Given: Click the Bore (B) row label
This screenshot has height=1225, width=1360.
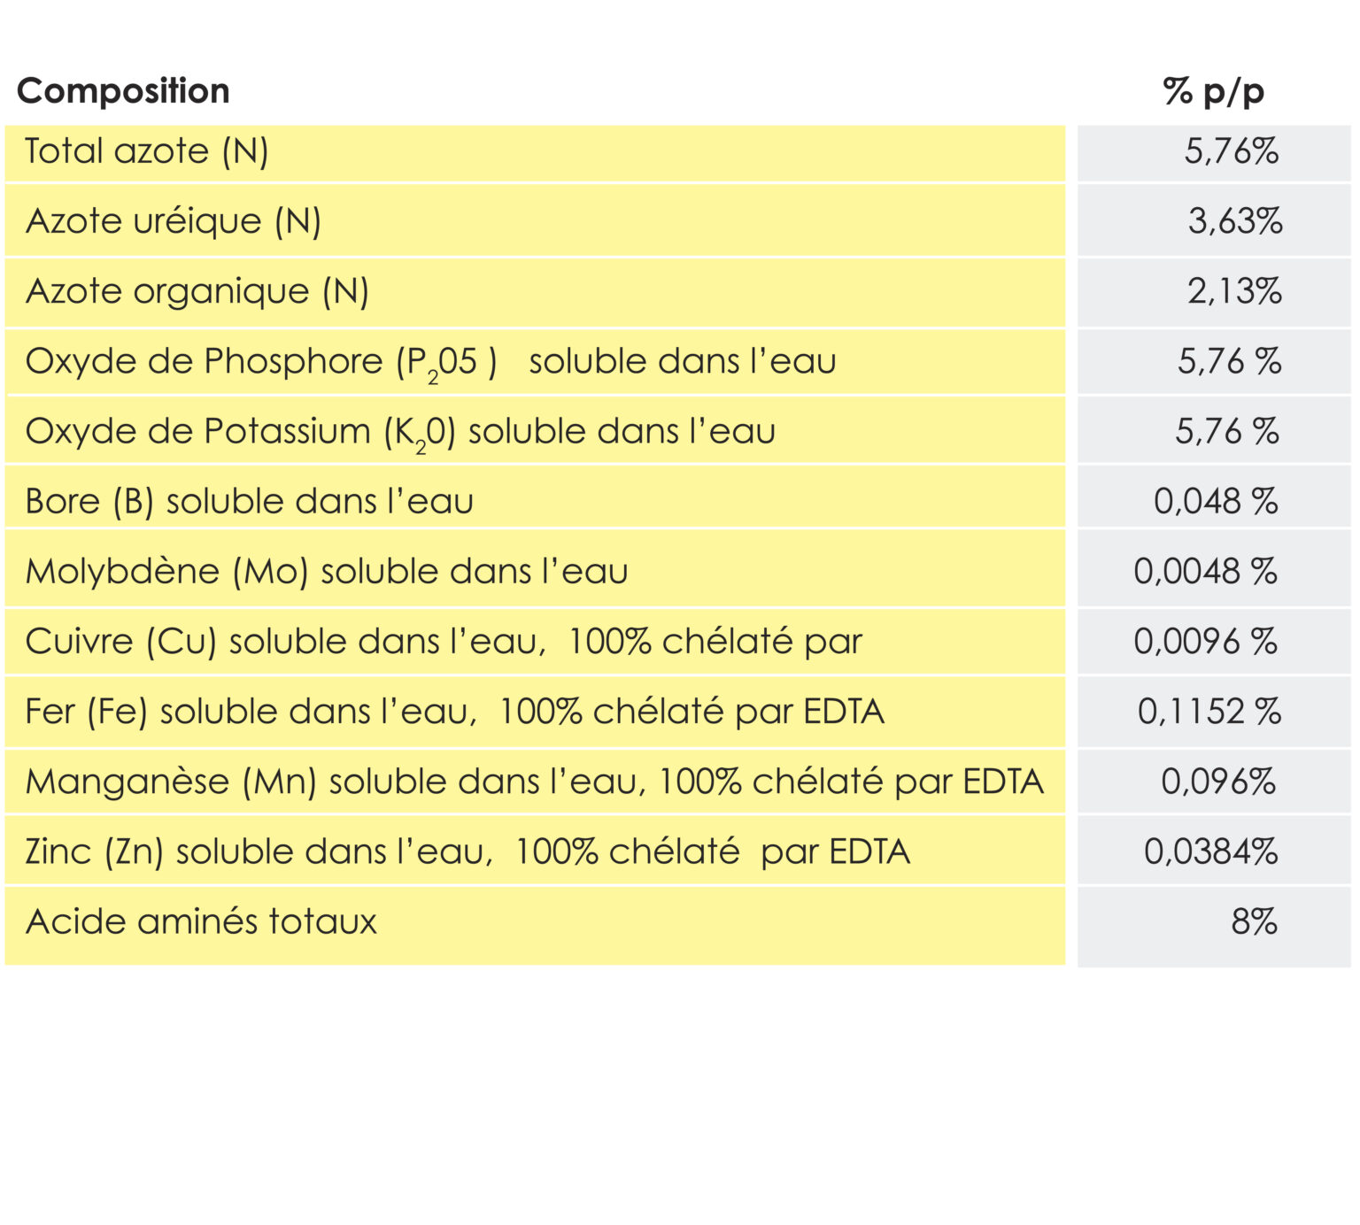Looking at the screenshot, I should 249,502.
